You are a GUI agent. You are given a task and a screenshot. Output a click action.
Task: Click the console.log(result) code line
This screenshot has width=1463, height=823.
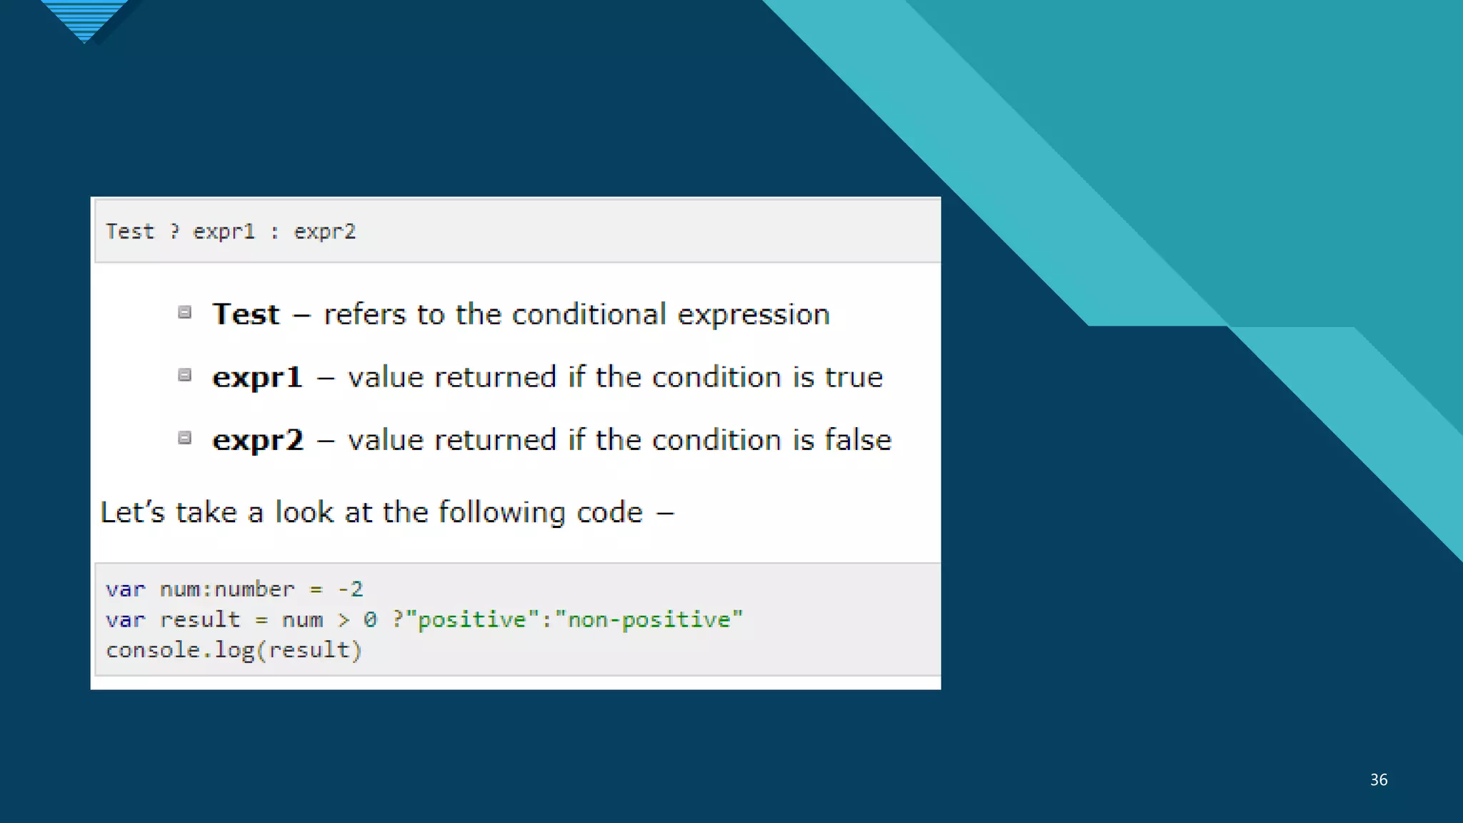pyautogui.click(x=234, y=650)
